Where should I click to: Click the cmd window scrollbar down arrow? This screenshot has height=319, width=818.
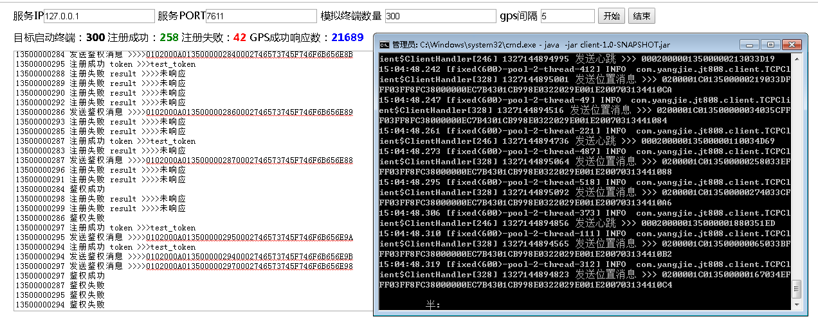tap(797, 306)
